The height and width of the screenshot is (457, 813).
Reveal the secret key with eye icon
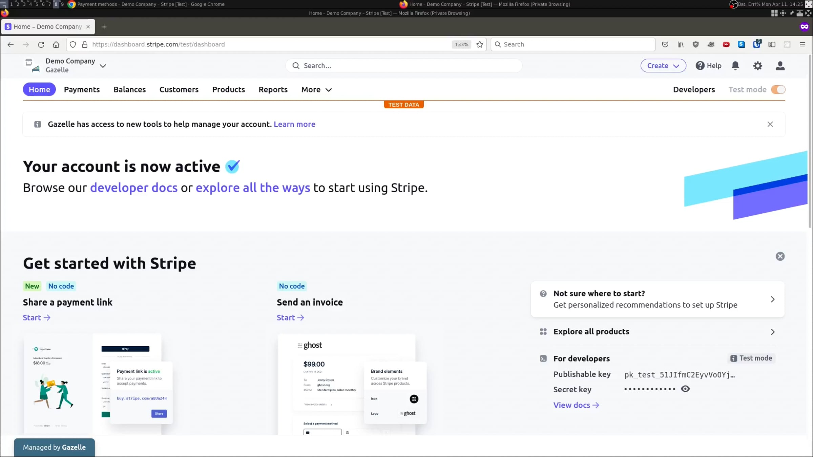point(685,389)
